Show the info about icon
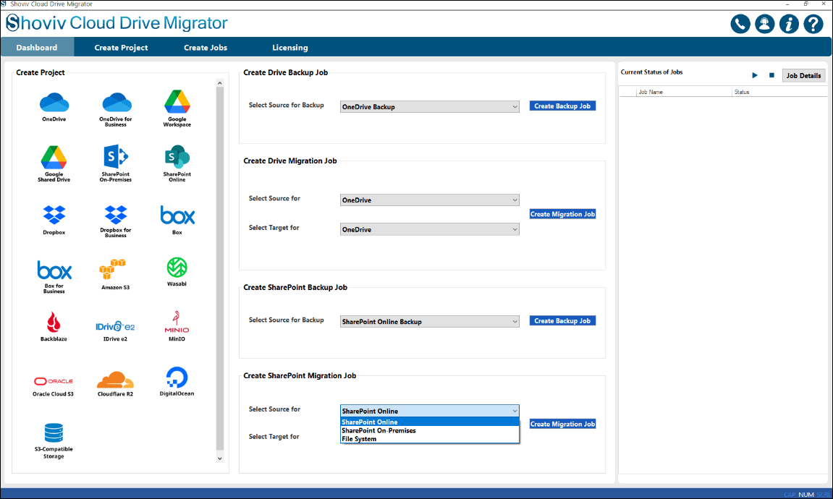 pyautogui.click(x=789, y=24)
